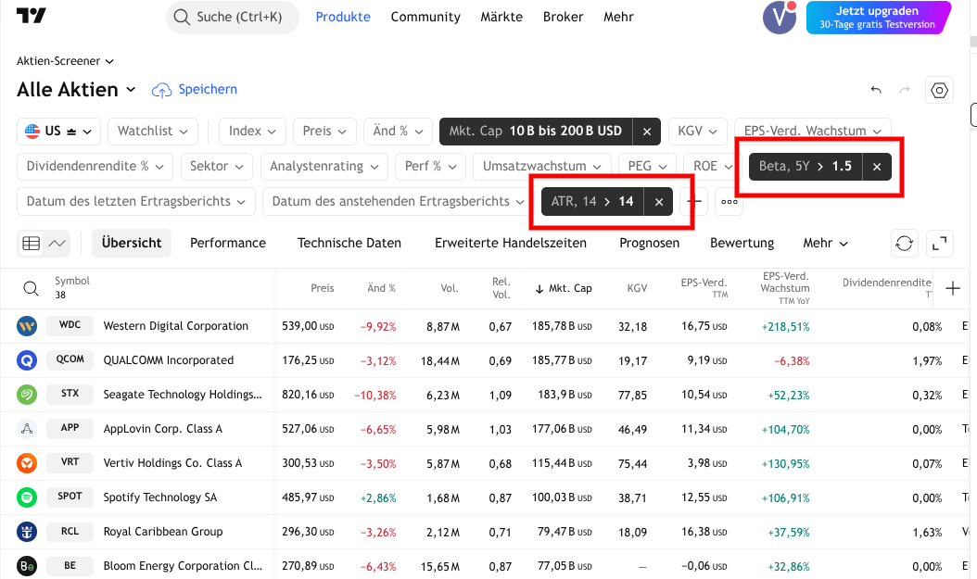Open the Umsatzwachstum filter dropdown
This screenshot has height=579, width=977.
pyautogui.click(x=542, y=166)
